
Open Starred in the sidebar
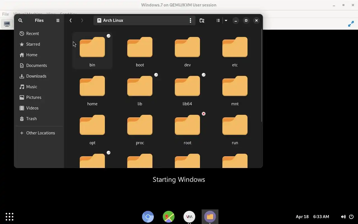39,44
